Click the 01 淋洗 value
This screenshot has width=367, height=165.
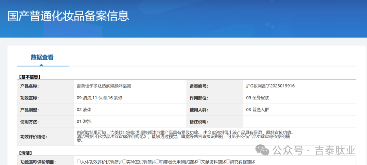click(84, 122)
